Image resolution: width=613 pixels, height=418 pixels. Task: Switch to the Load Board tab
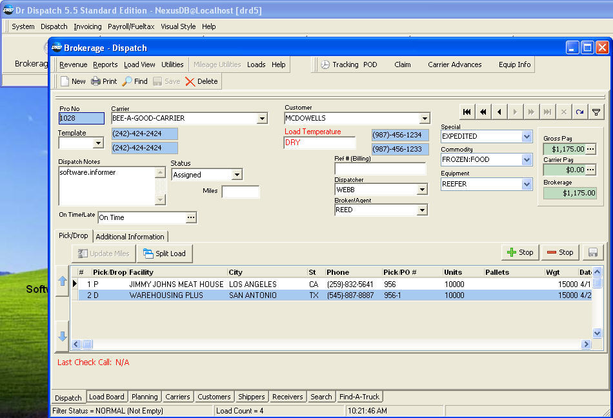(106, 397)
